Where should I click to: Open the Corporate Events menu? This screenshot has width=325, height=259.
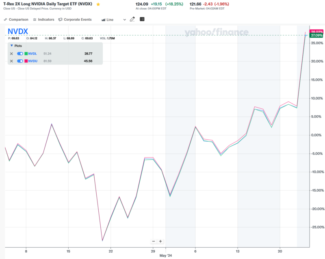(x=75, y=19)
